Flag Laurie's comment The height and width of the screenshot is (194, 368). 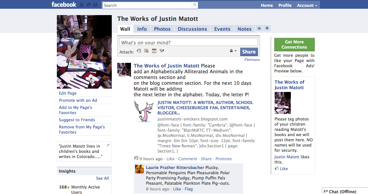click(189, 189)
